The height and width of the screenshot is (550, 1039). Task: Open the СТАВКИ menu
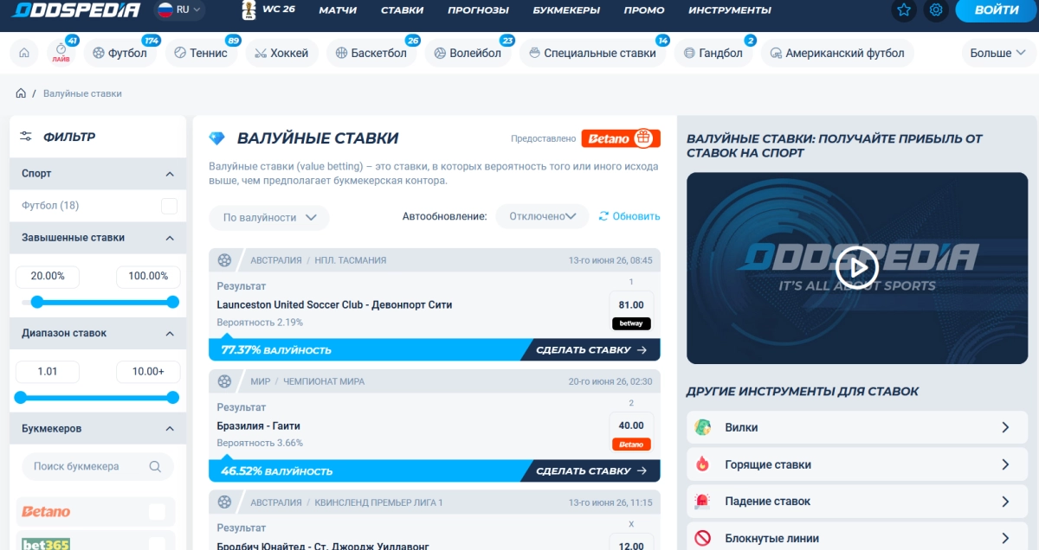[402, 10]
